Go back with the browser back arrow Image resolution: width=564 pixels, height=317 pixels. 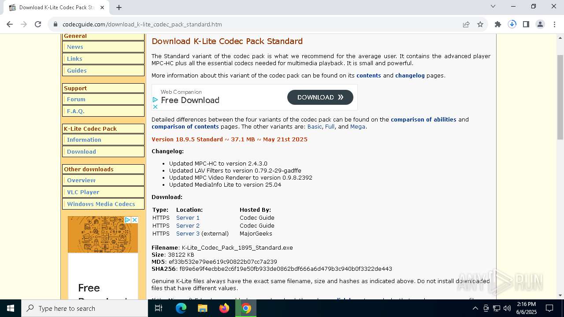coord(10,24)
